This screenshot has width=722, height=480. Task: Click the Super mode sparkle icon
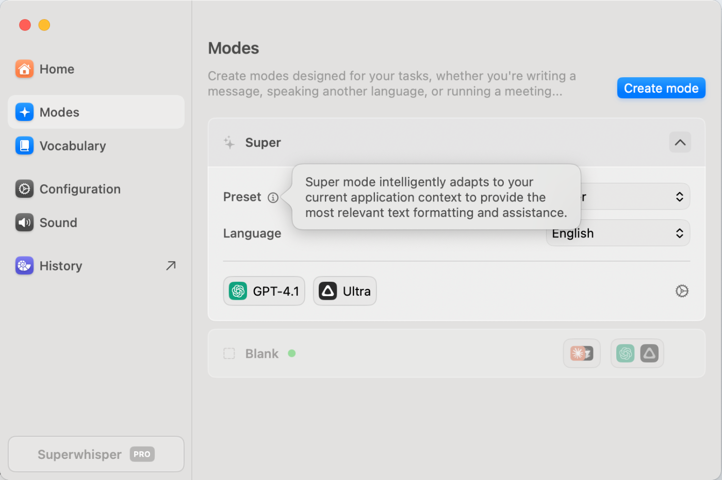coord(229,143)
